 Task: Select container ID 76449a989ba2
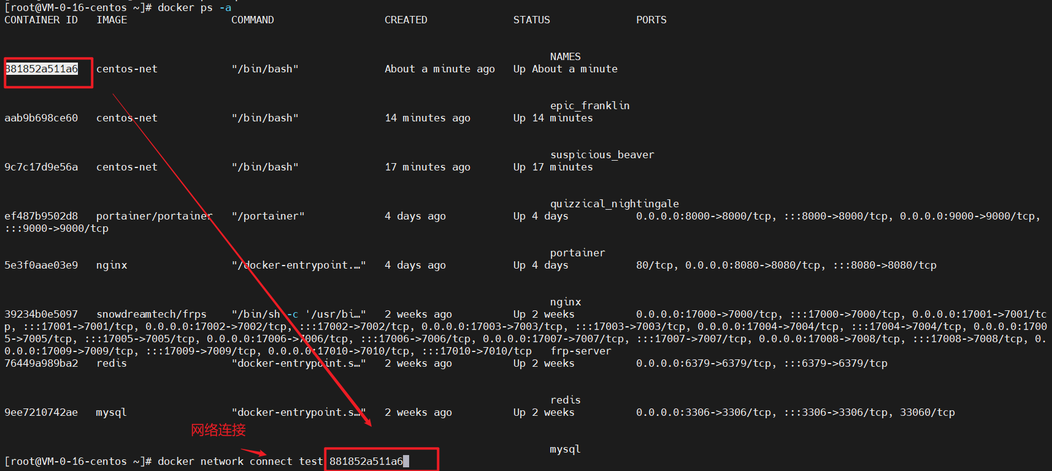(41, 363)
